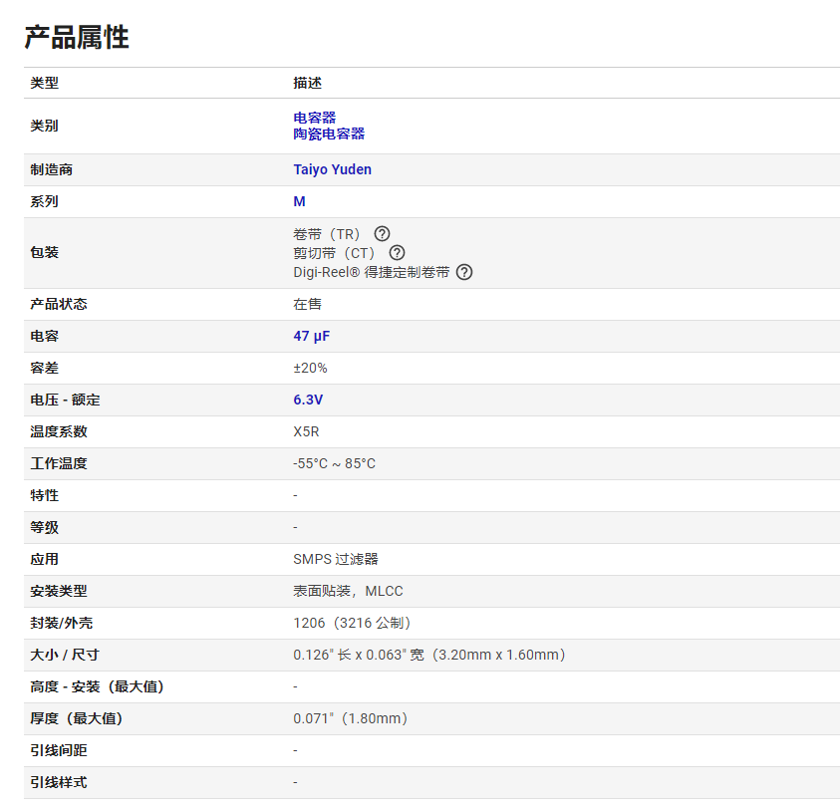Click the 表面贴装，MLCC mounting type value
The height and width of the screenshot is (810, 840).
(x=348, y=591)
